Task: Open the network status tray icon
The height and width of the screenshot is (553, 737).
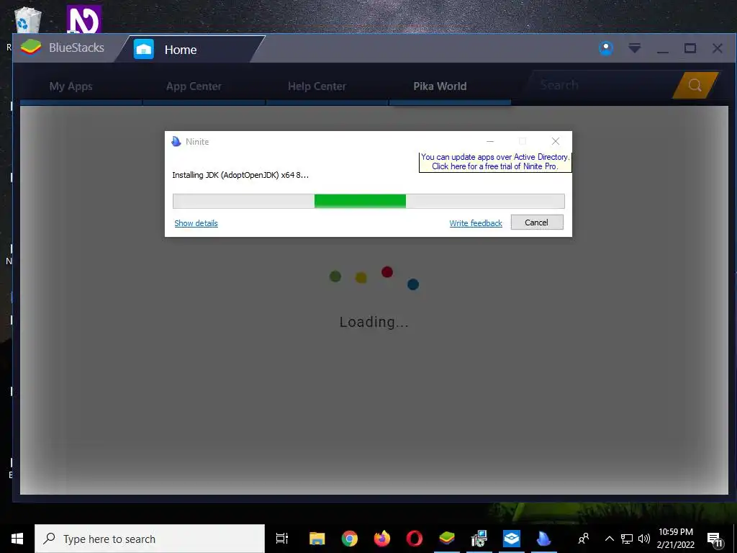Action: pyautogui.click(x=627, y=539)
